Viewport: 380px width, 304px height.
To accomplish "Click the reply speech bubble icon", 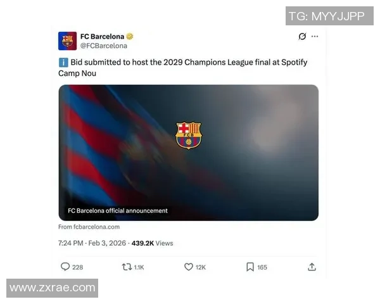I will [x=65, y=267].
